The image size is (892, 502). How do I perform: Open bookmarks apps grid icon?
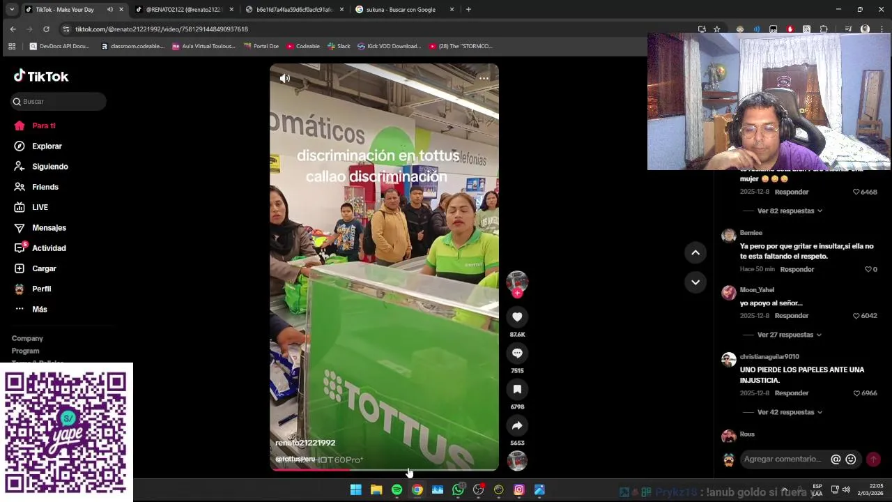(12, 46)
